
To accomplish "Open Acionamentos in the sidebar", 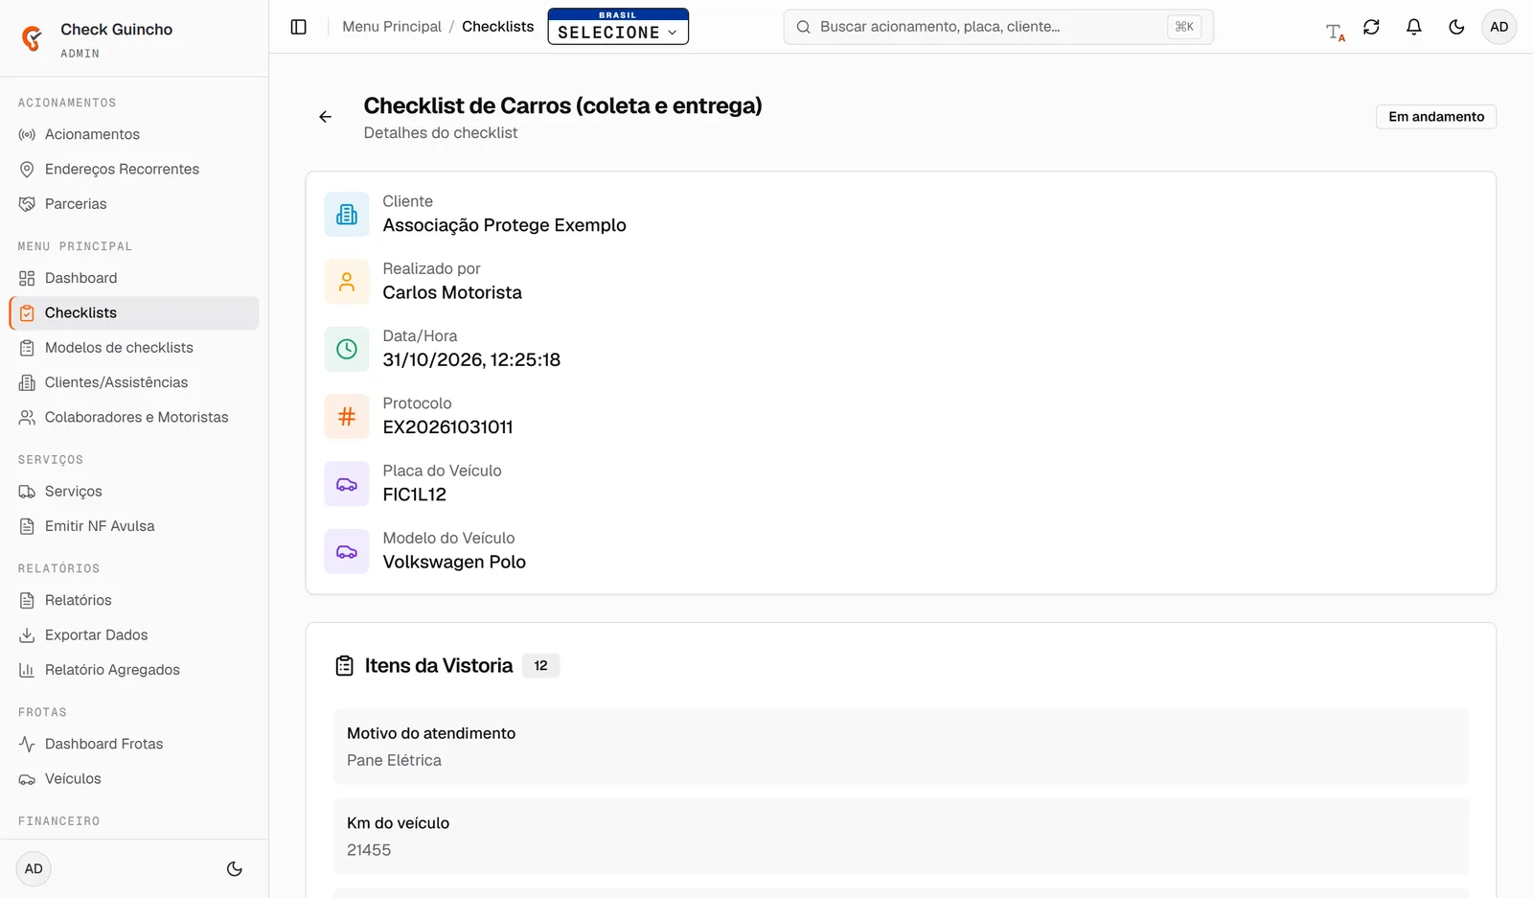I will pyautogui.click(x=134, y=134).
